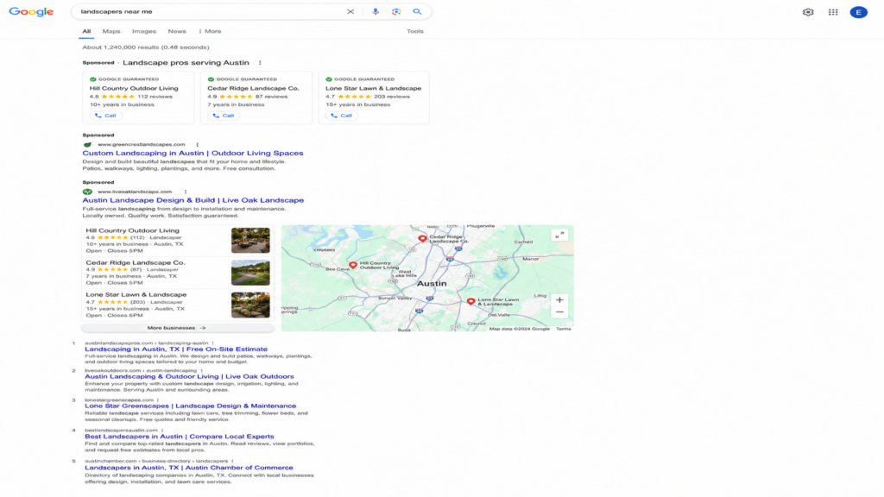
Task: Open Austin Chamber of Commerce landscapers result
Action: pyautogui.click(x=189, y=467)
